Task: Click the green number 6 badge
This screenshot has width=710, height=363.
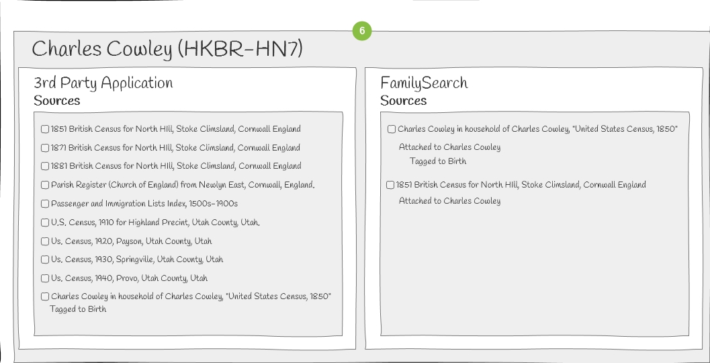Action: point(362,31)
